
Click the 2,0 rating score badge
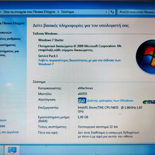(82, 100)
